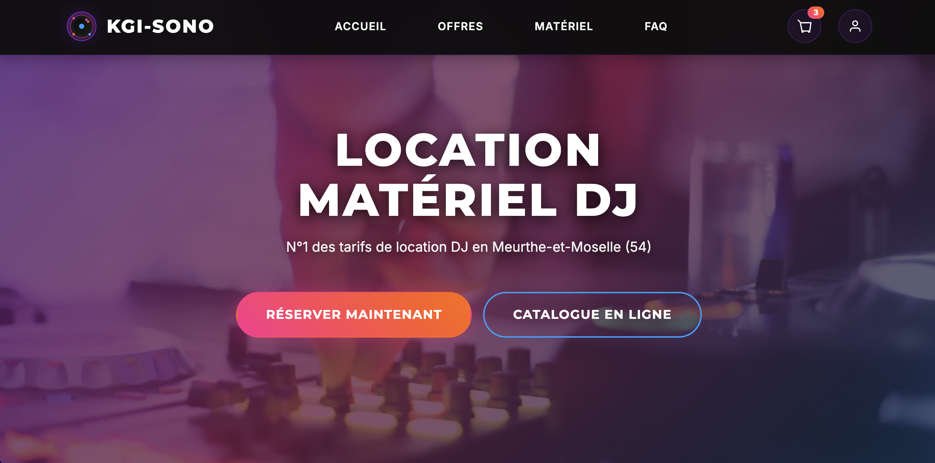Click the KGI-SONO brand name
The image size is (935, 463).
pyautogui.click(x=160, y=26)
